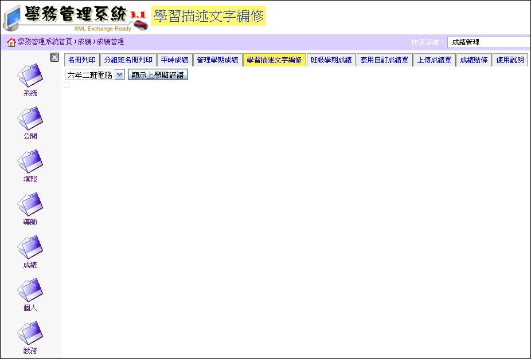Switch to the 管理學期成績 tab
Image resolution: width=531 pixels, height=359 pixels.
pos(217,60)
